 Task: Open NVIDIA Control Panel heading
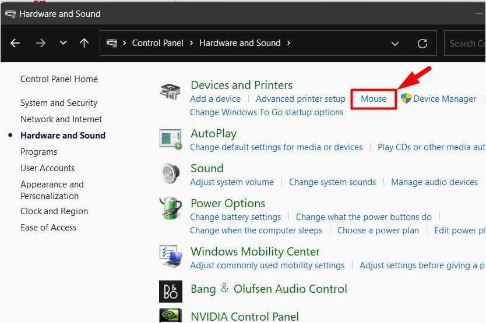(245, 317)
